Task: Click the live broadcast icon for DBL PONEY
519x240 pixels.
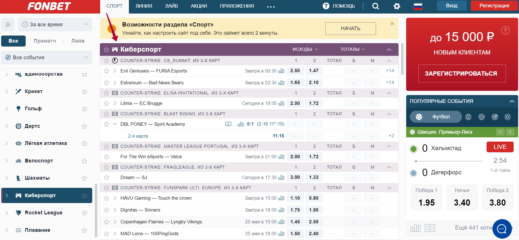Action: [x=228, y=124]
